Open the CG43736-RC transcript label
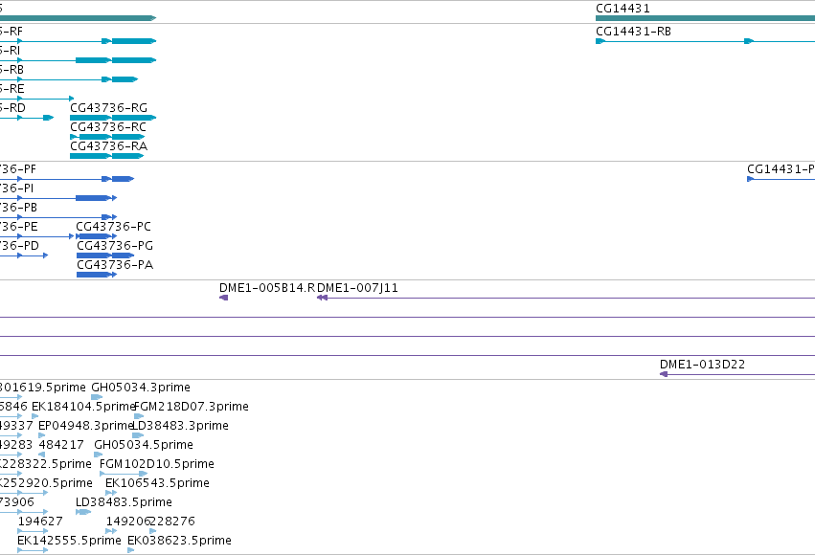The height and width of the screenshot is (555, 815). coord(108,127)
